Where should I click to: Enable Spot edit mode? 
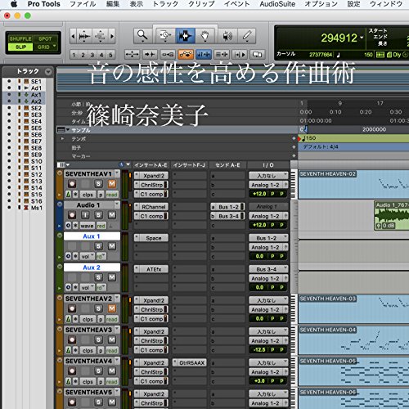[45, 38]
